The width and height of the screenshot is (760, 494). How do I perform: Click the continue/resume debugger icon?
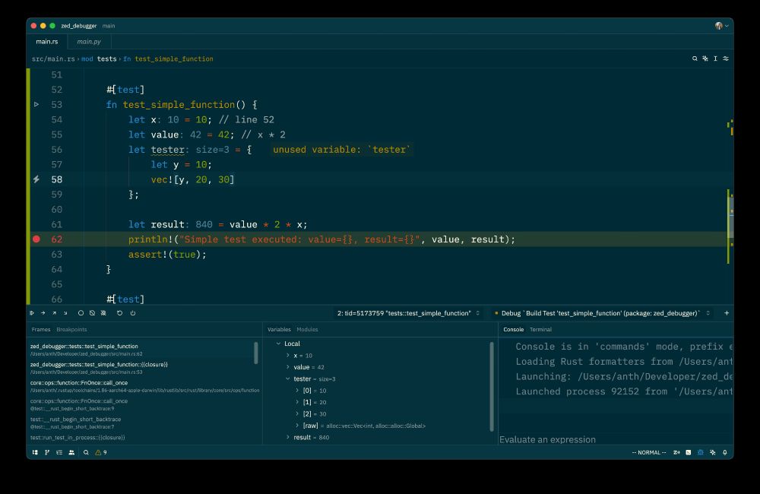pyautogui.click(x=32, y=313)
